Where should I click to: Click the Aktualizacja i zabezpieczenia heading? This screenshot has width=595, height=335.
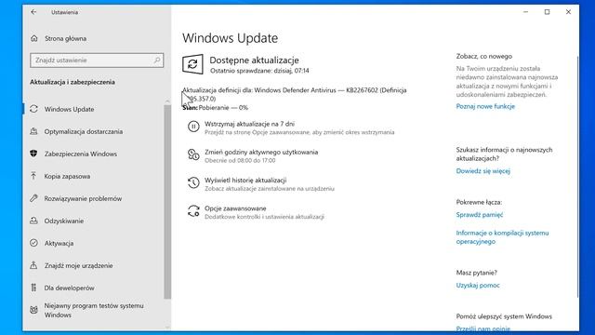coord(73,82)
